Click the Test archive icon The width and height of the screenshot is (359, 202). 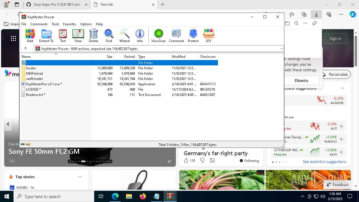click(63, 36)
